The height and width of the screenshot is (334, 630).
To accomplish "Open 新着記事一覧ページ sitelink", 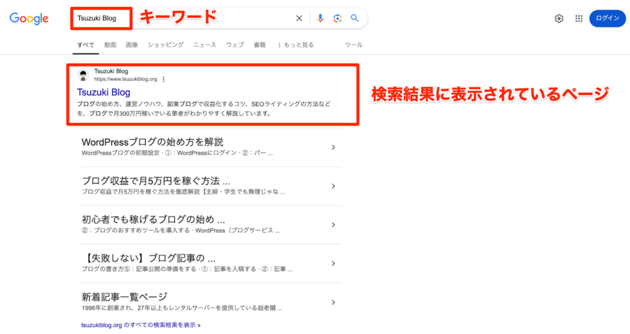I will (124, 297).
